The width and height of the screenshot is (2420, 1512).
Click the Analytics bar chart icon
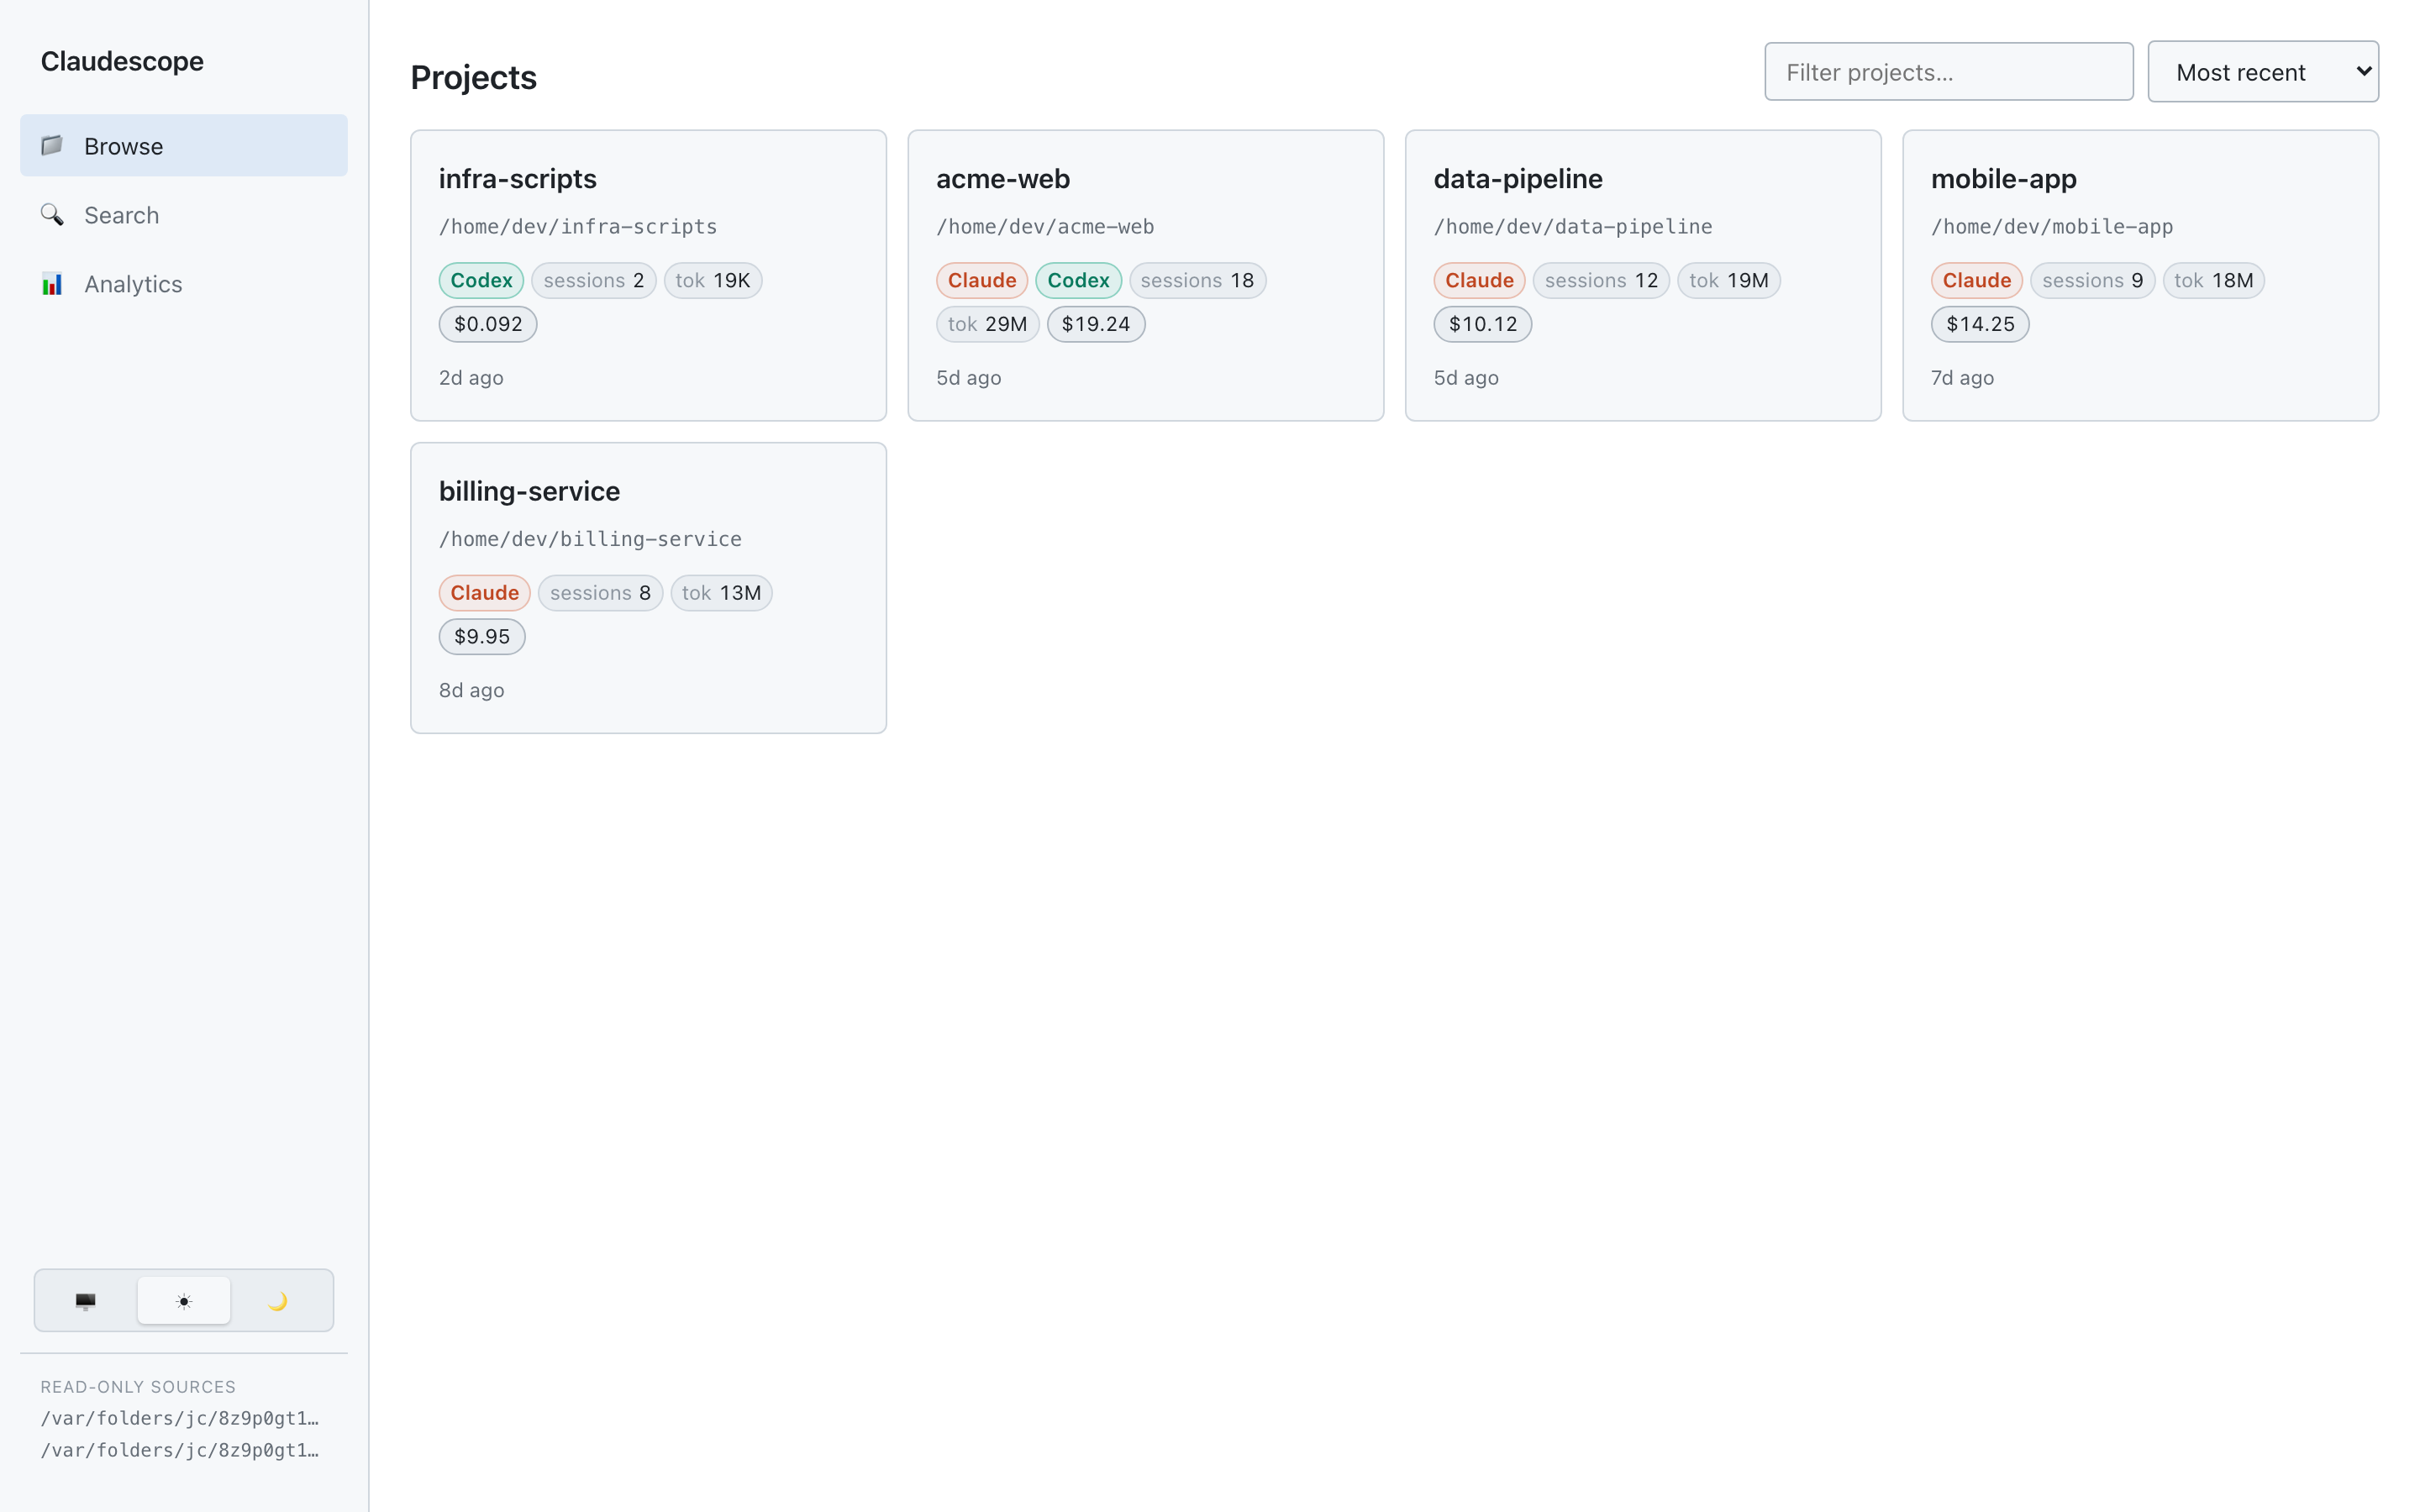tap(52, 284)
